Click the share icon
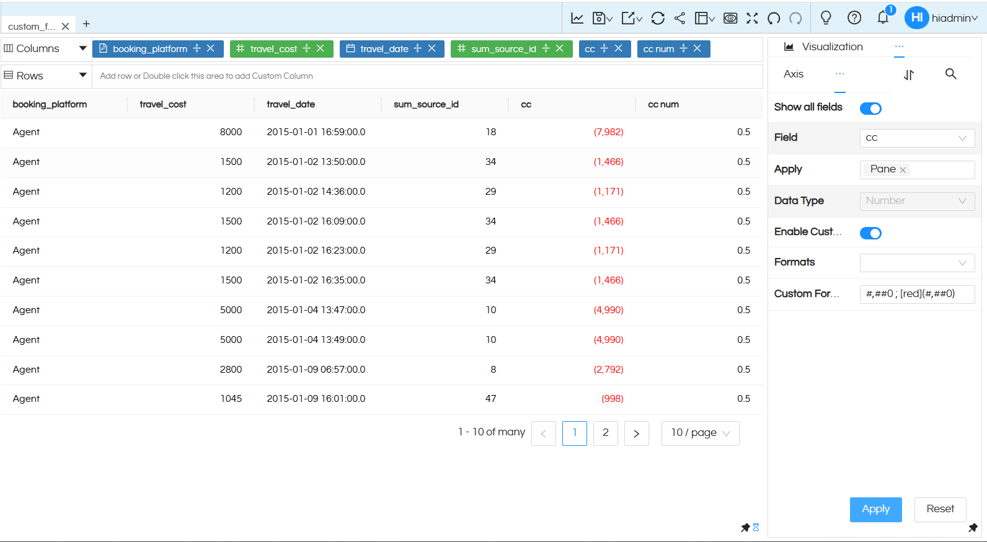 point(679,18)
